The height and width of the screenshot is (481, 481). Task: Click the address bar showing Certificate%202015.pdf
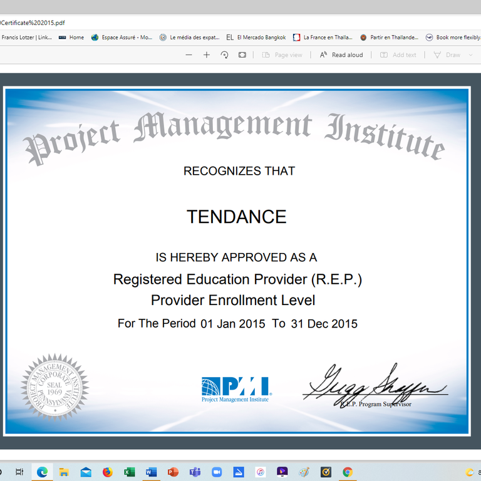(32, 23)
